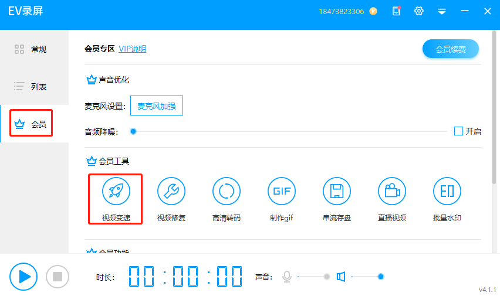Click account number 18473823306

click(341, 12)
